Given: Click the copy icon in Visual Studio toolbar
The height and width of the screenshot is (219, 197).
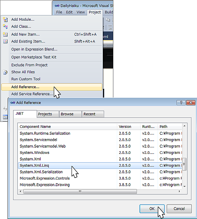Looking at the screenshot, I should [108, 20].
